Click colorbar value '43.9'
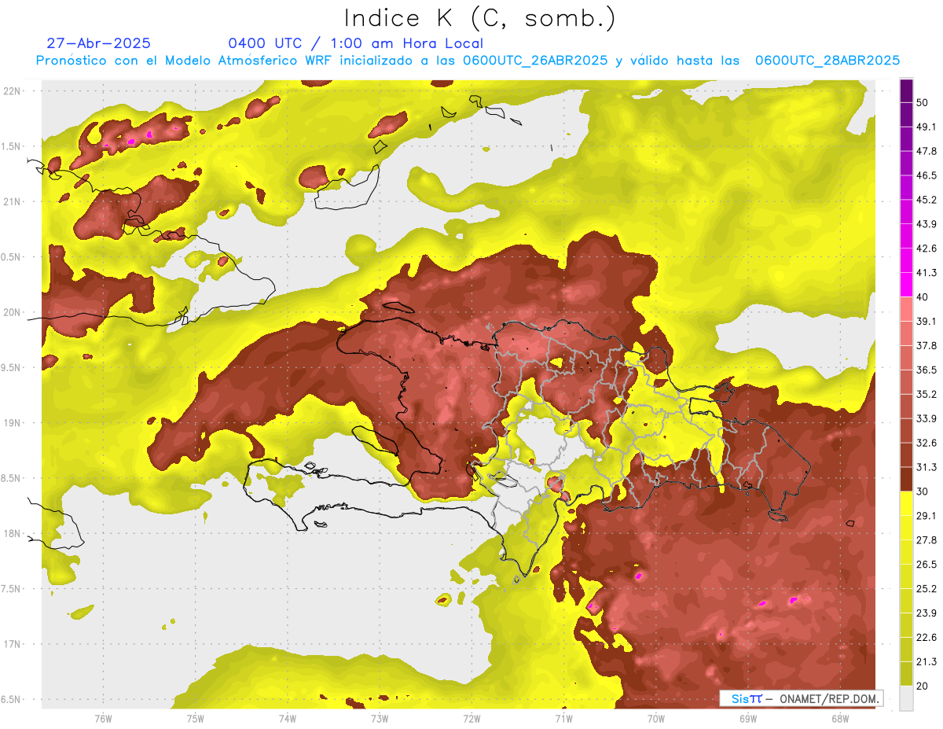The width and height of the screenshot is (943, 729). tap(926, 224)
